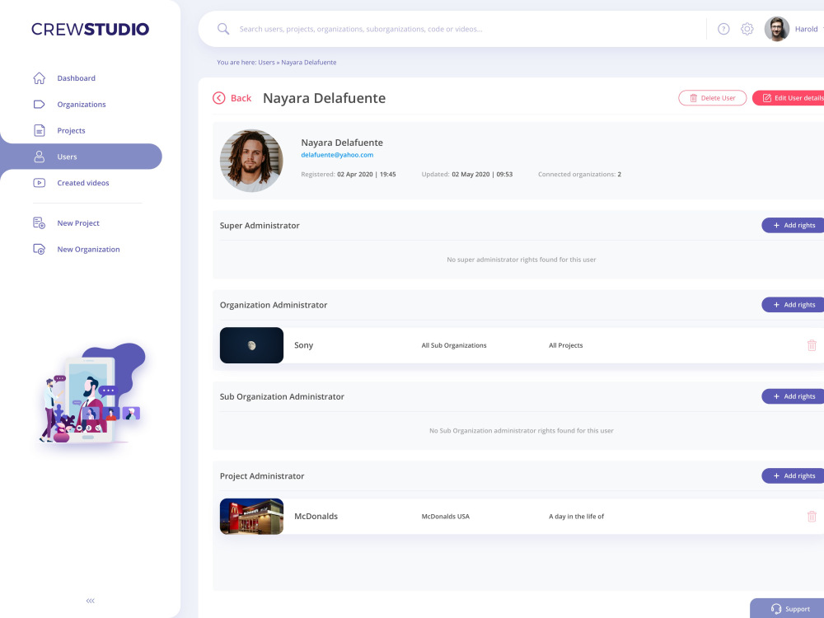
Task: Open New Project menu item
Action: coord(78,223)
